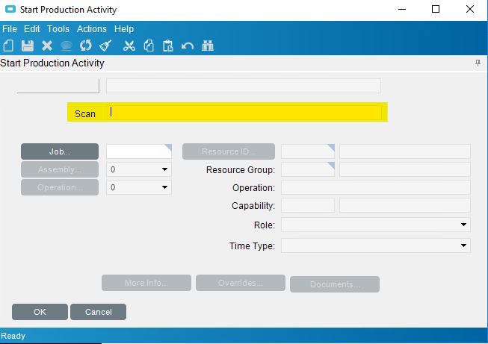Click the blue speech bubble memo icon
The image size is (488, 344).
coord(67,46)
